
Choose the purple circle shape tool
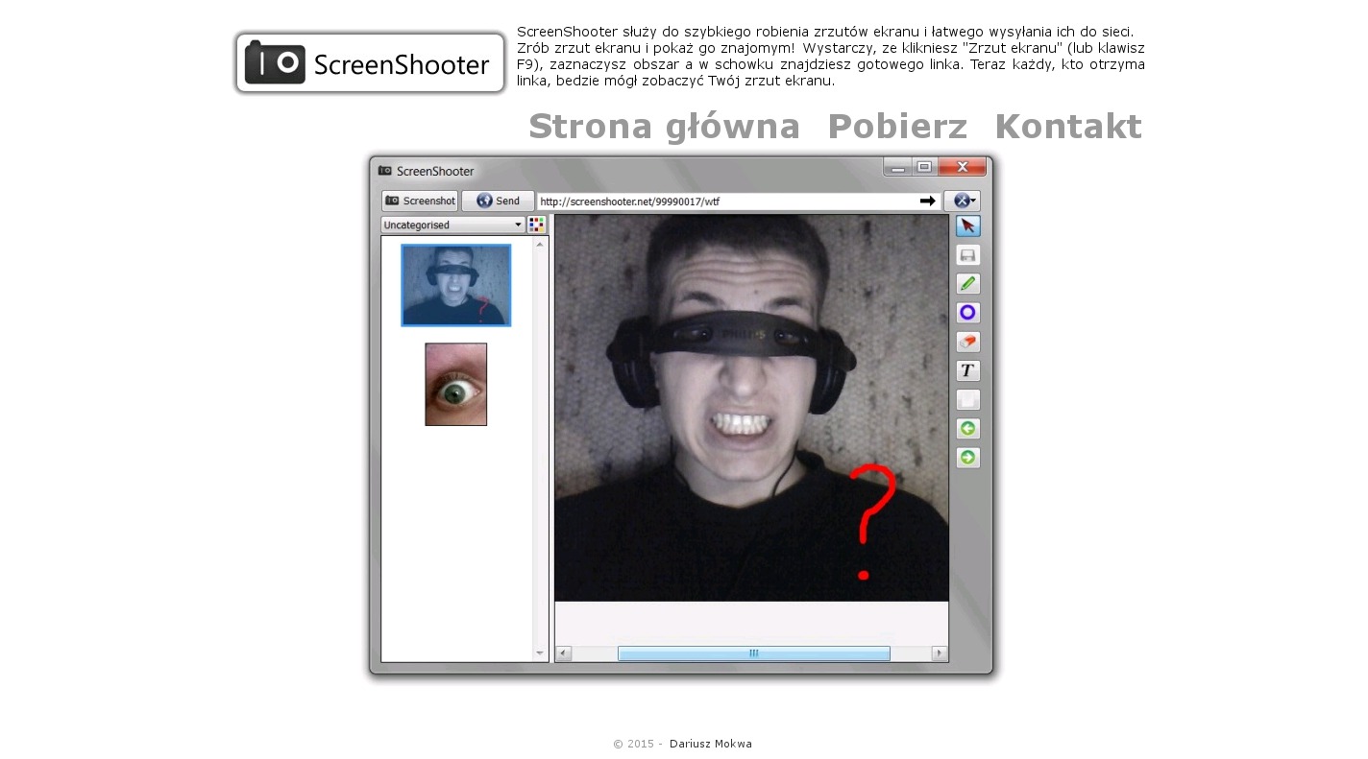pyautogui.click(x=967, y=313)
